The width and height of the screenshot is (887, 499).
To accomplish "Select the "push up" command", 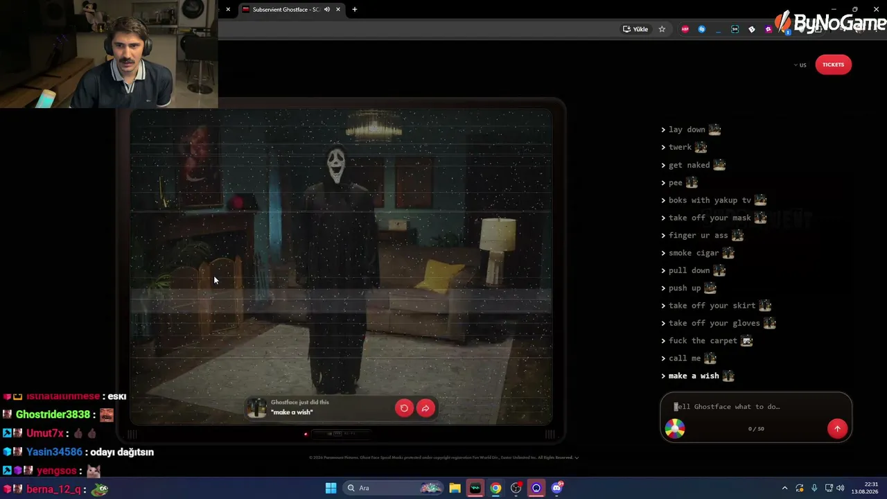I will pos(685,288).
